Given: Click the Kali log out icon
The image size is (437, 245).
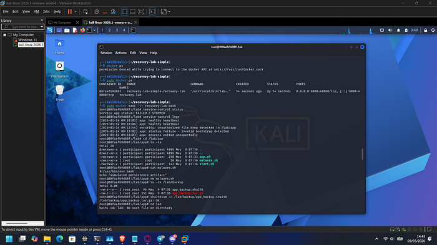Looking at the screenshot, I should pos(433,30).
